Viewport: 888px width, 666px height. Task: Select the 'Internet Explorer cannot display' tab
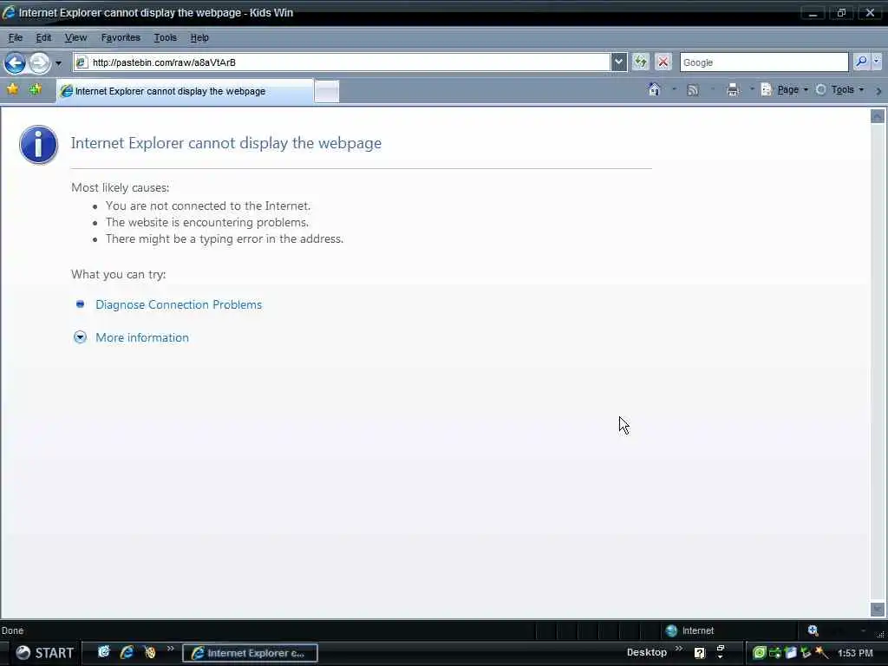click(185, 91)
